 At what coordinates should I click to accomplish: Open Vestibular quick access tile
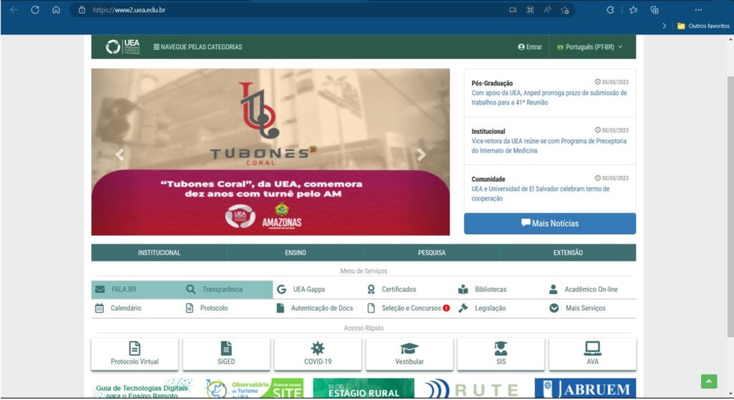click(409, 354)
